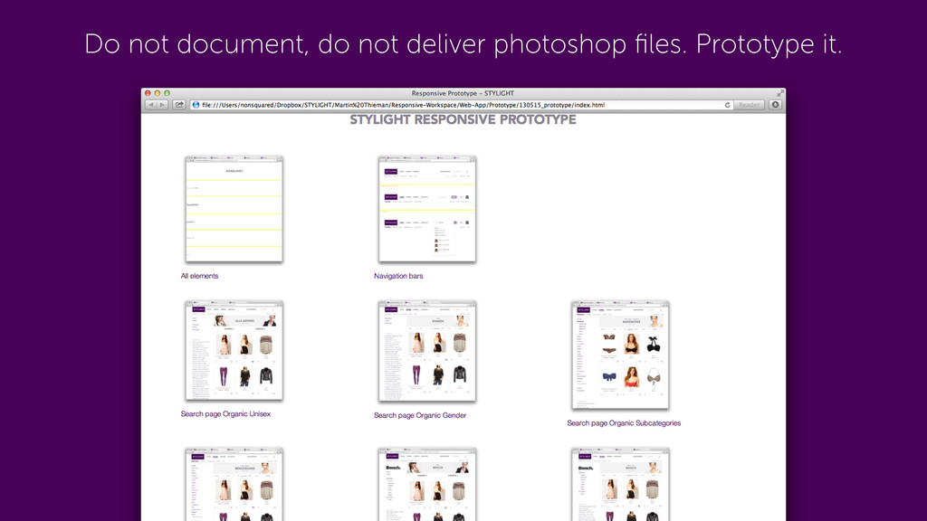The height and width of the screenshot is (521, 927).
Task: Open Search page Organic Gender link
Action: coord(420,415)
